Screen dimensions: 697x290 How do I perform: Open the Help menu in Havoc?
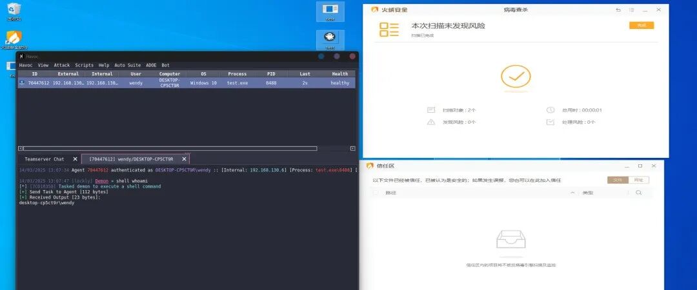click(x=103, y=65)
